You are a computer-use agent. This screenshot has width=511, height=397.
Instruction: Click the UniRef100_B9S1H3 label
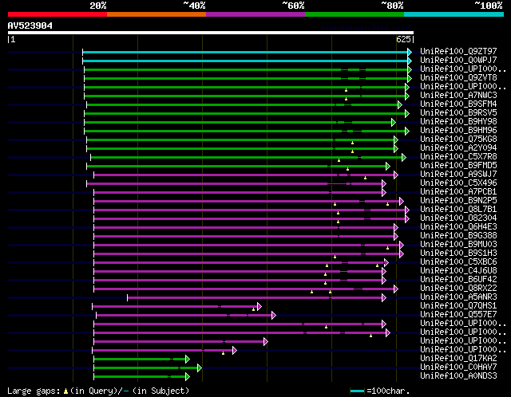tap(458, 254)
